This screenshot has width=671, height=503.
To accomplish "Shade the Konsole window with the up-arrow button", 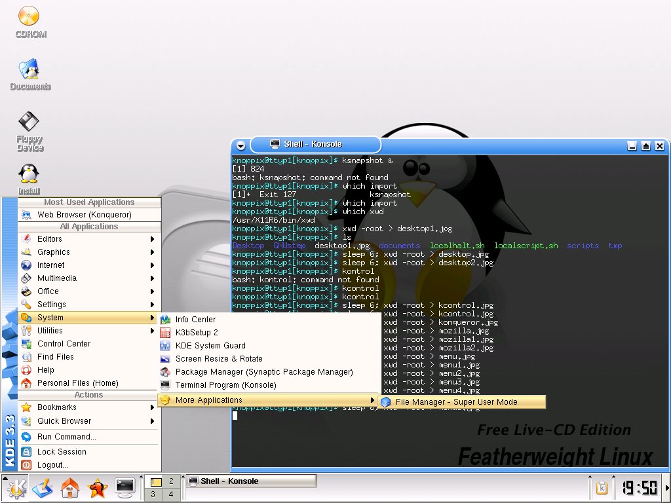I will (x=645, y=146).
